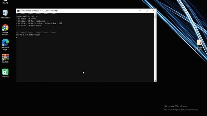Minimize the activator console window
This screenshot has height=116, width=207.
[140, 11]
